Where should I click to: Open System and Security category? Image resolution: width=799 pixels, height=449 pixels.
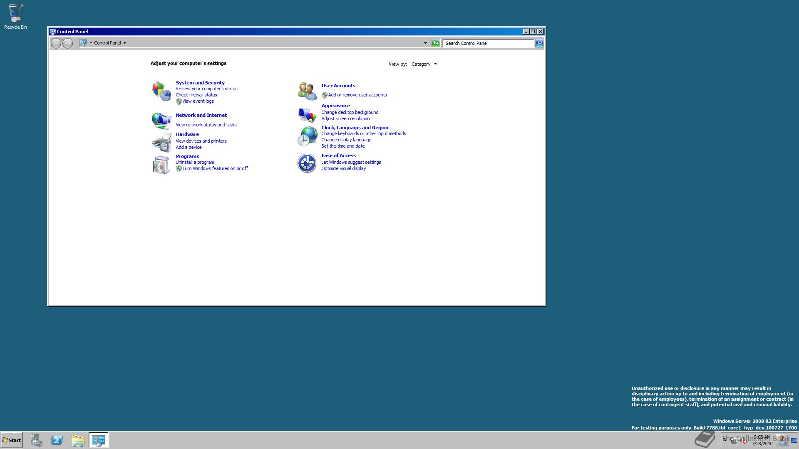(200, 83)
